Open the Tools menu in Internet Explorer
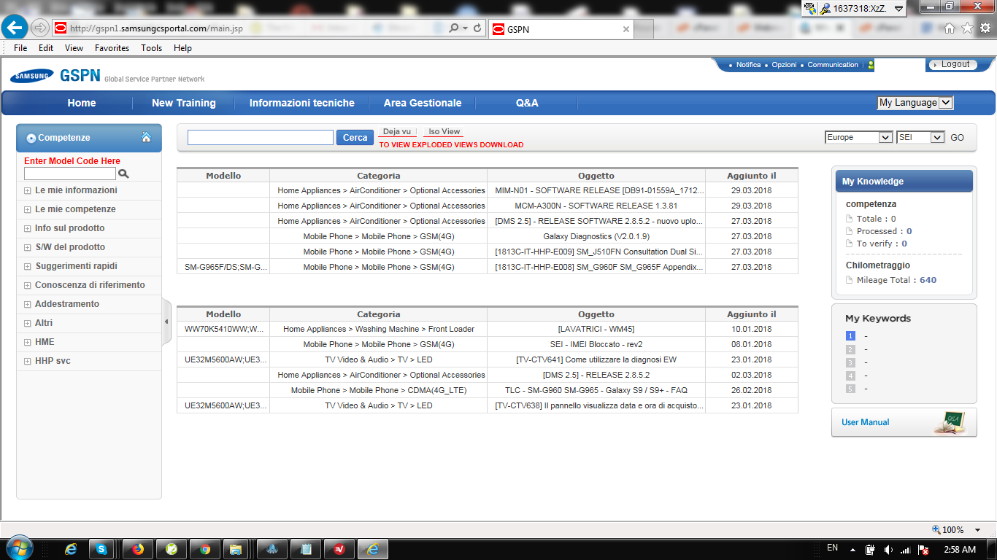This screenshot has height=560, width=997. pyautogui.click(x=151, y=48)
